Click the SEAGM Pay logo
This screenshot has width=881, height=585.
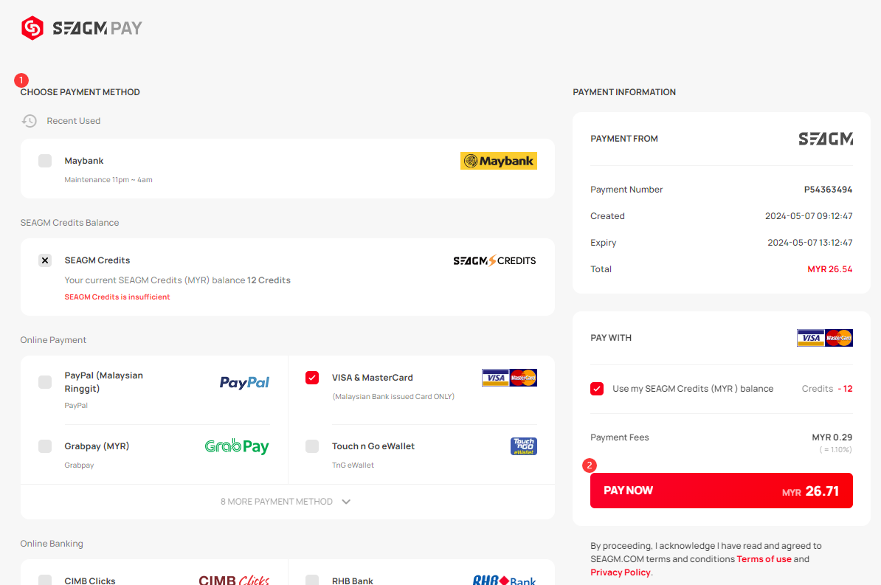(x=81, y=28)
